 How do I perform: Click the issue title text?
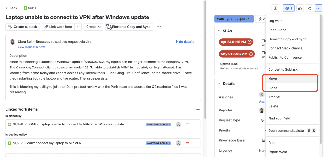[77, 17]
